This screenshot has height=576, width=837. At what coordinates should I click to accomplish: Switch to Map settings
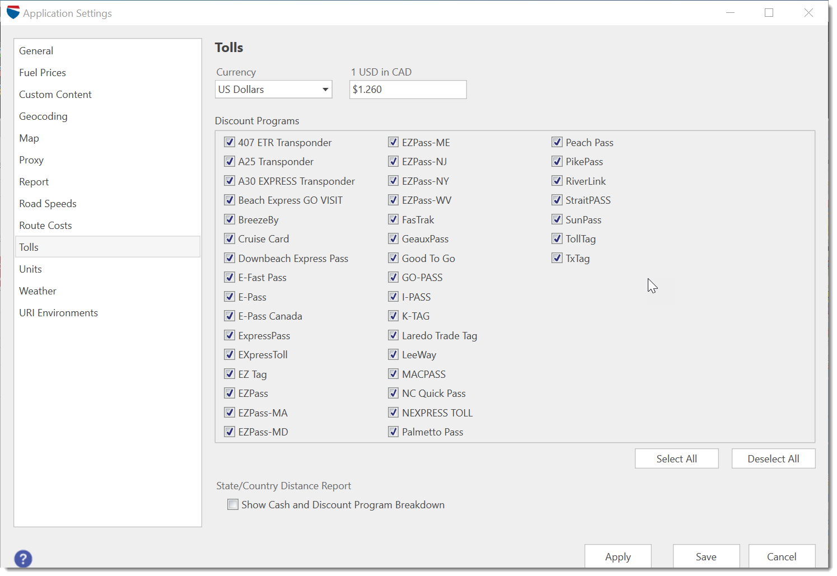click(x=107, y=138)
